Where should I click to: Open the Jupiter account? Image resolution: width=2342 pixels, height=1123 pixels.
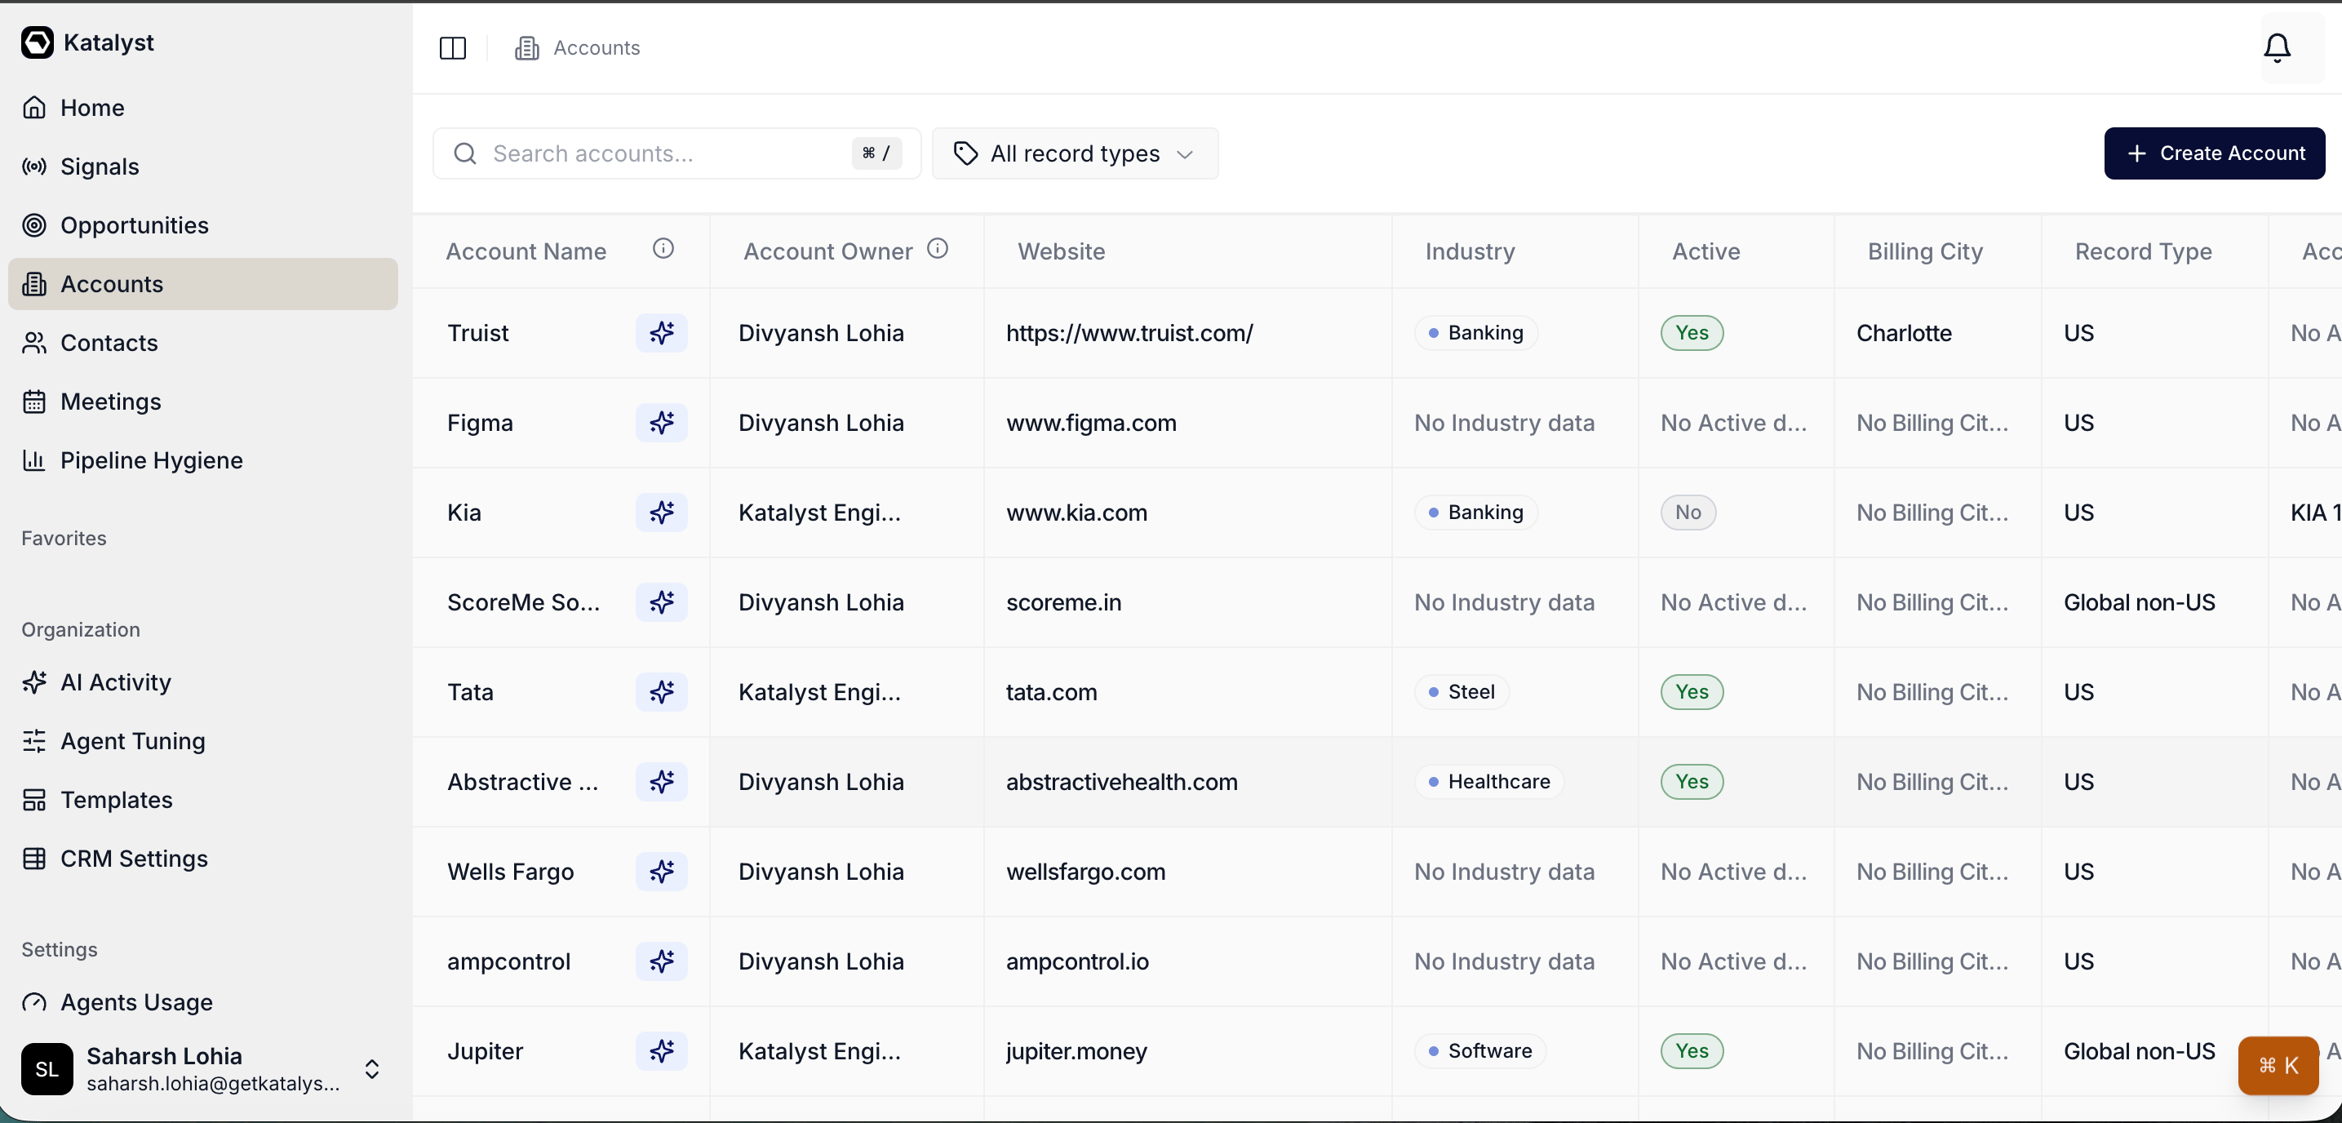(x=486, y=1051)
